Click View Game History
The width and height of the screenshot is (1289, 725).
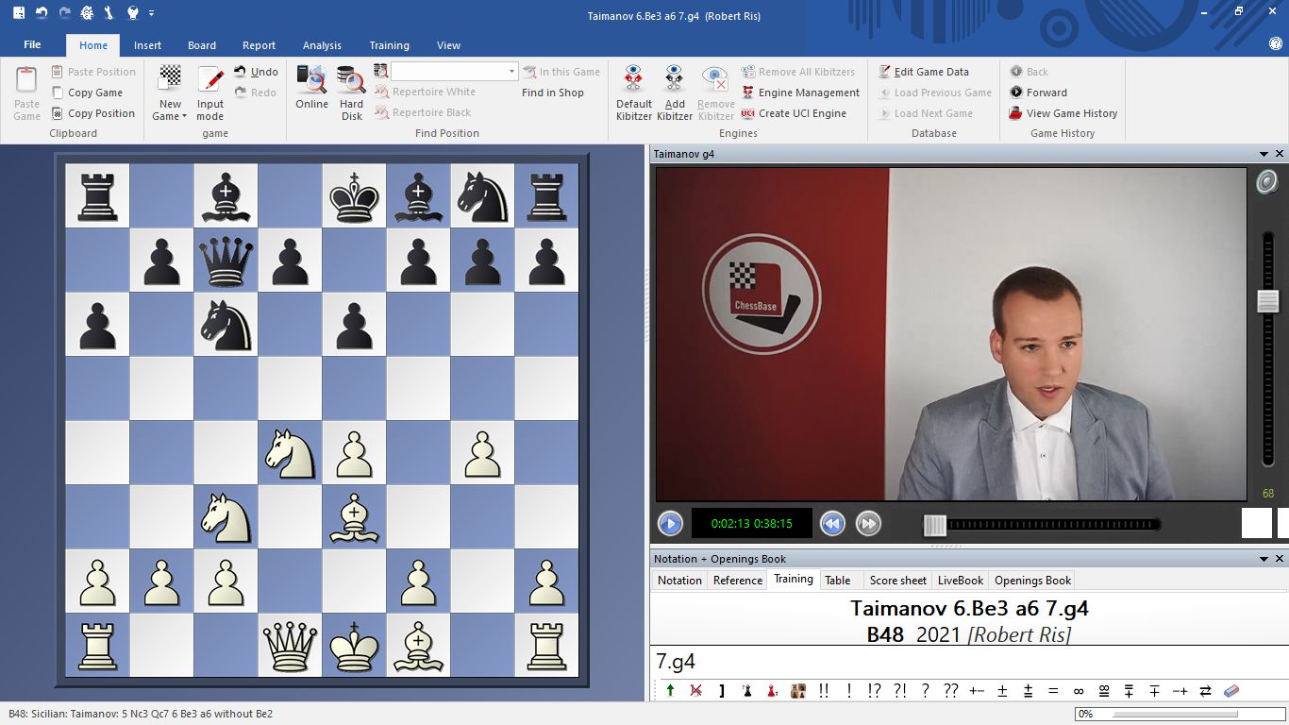(x=1071, y=113)
